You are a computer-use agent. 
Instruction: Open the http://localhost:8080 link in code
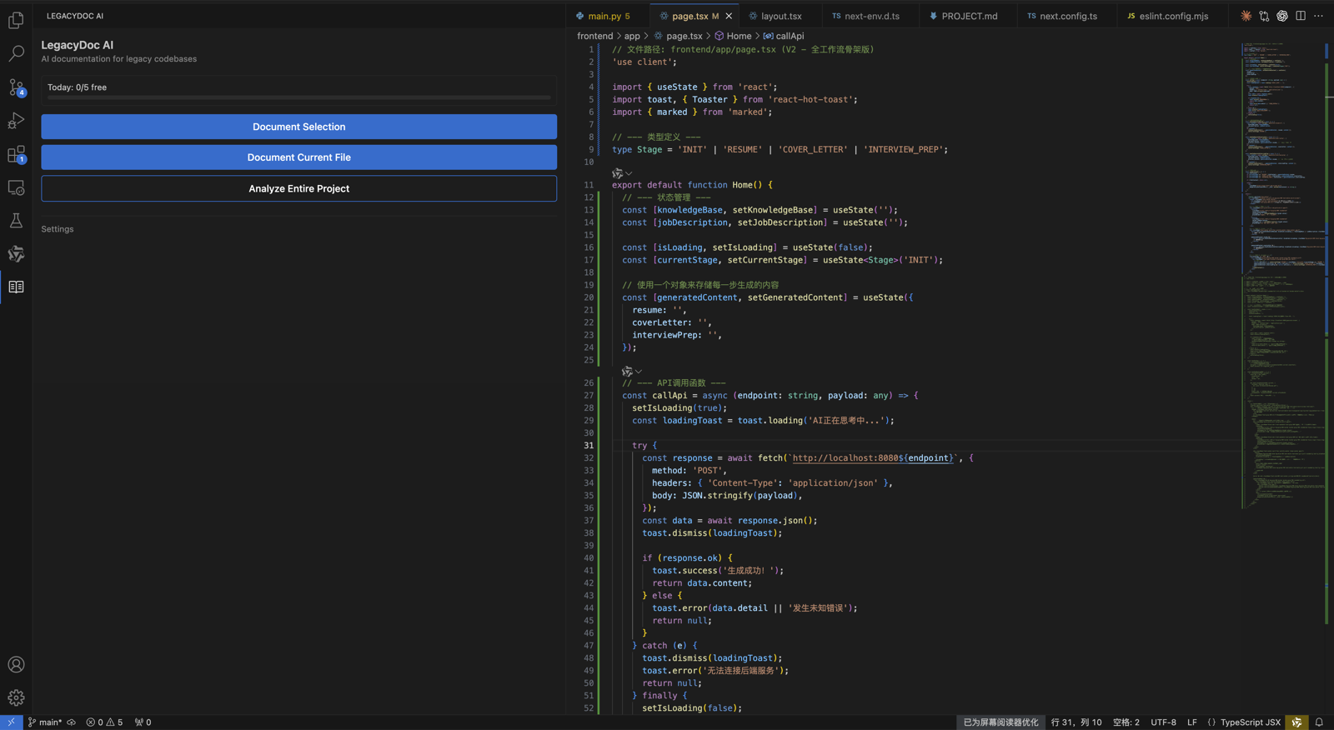click(871, 458)
